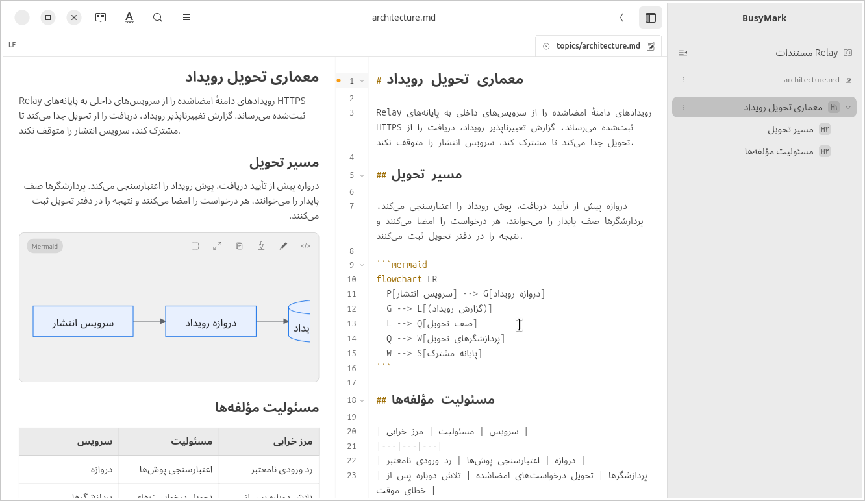Select معماری تحویل رویداد outline heading

pyautogui.click(x=764, y=107)
